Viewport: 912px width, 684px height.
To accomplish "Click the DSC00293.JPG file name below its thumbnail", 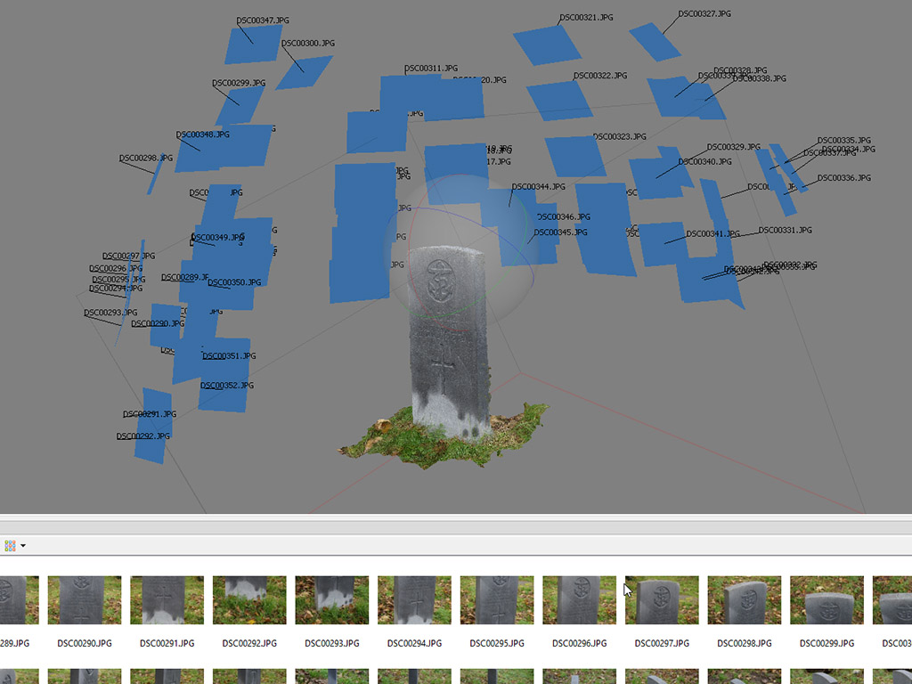I will pyautogui.click(x=332, y=643).
